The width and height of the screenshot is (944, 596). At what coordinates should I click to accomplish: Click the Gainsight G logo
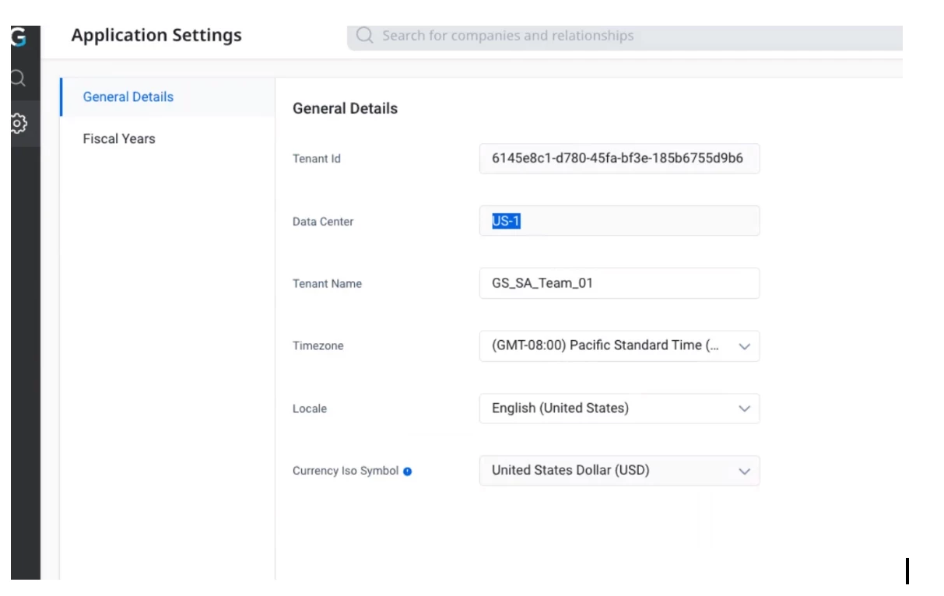click(x=19, y=37)
